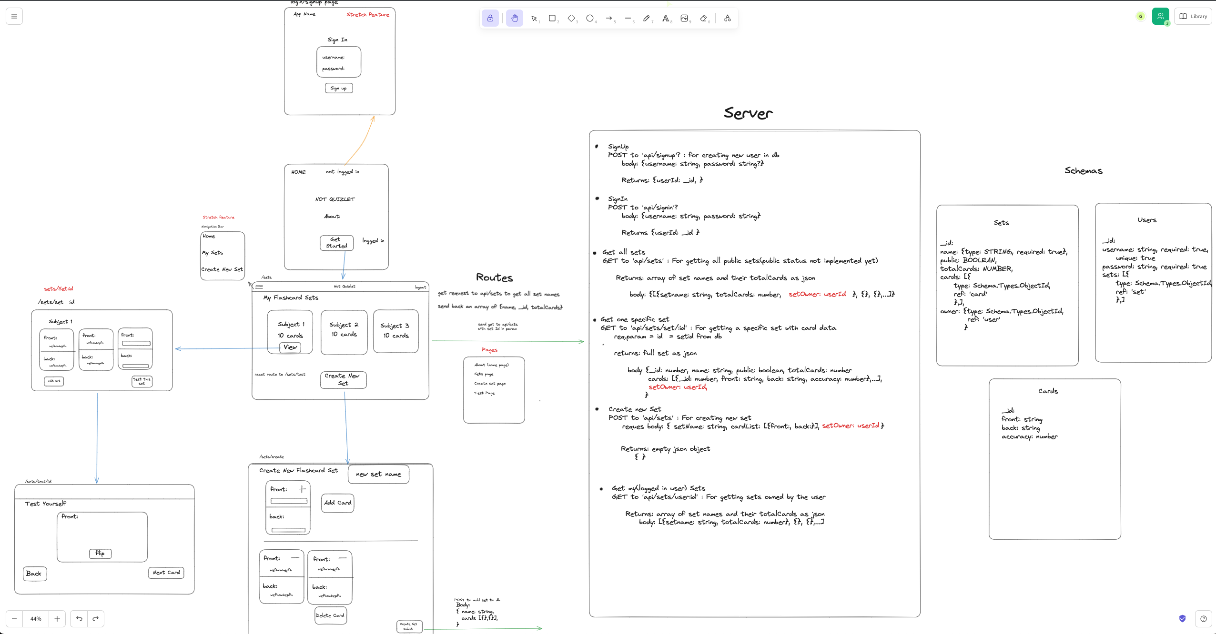Select the Eraser tool
The height and width of the screenshot is (634, 1216).
click(x=704, y=18)
